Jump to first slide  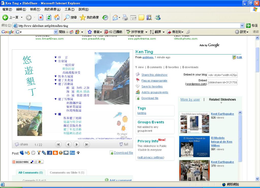[x=58, y=144]
